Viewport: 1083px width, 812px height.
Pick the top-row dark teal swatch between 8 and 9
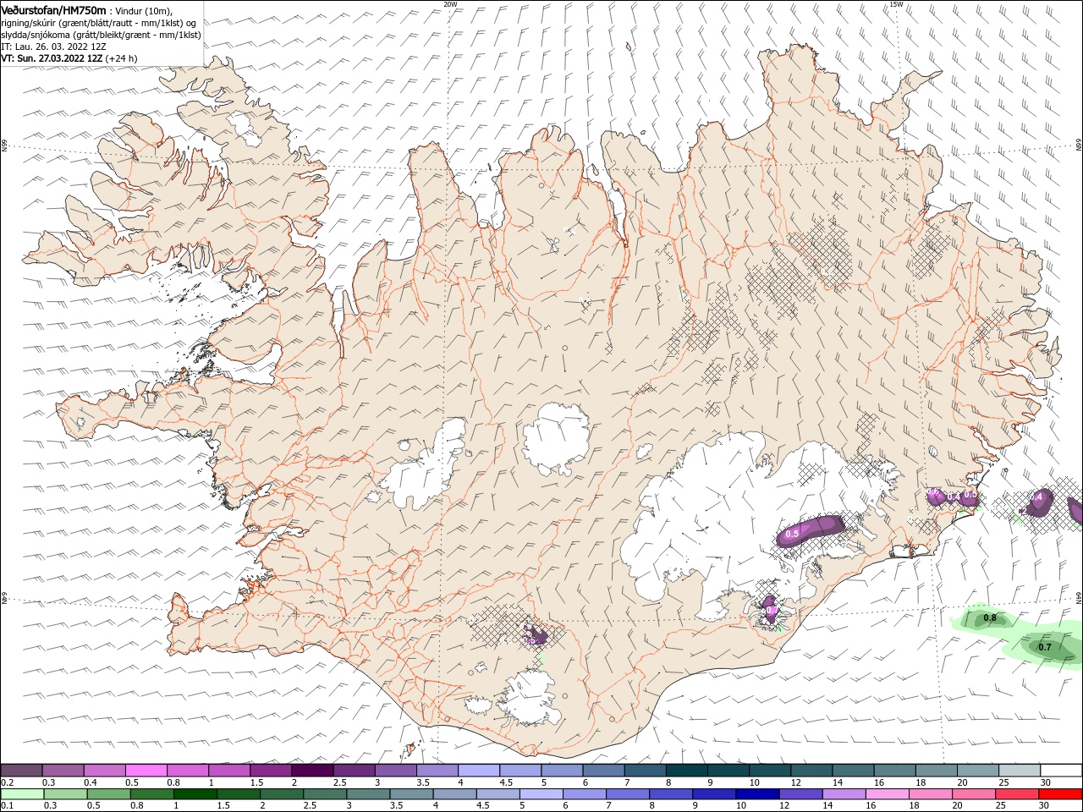point(687,771)
